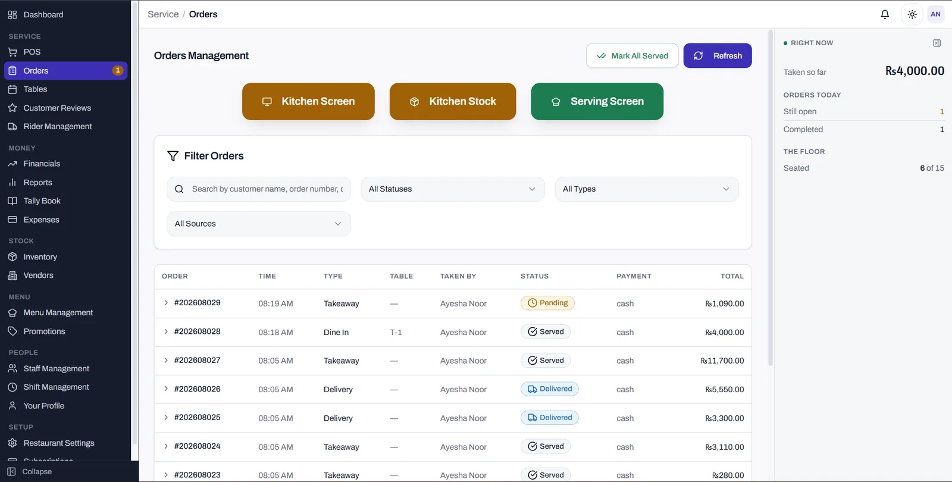Click the main content vertical scrollbar
The image size is (952, 482).
tap(770, 196)
